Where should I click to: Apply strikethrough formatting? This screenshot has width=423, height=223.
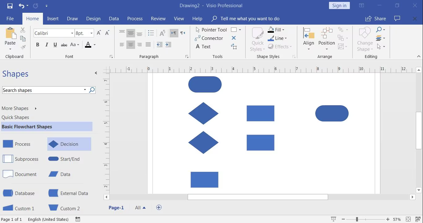coord(64,45)
